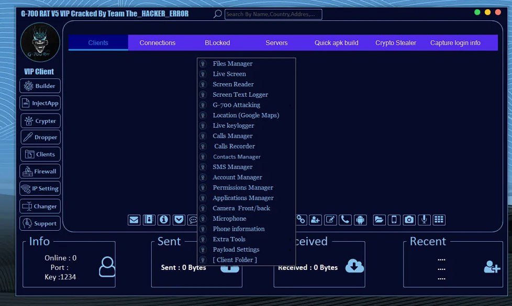Select Camera Front/back menu entry
The image size is (512, 306).
(x=247, y=208)
